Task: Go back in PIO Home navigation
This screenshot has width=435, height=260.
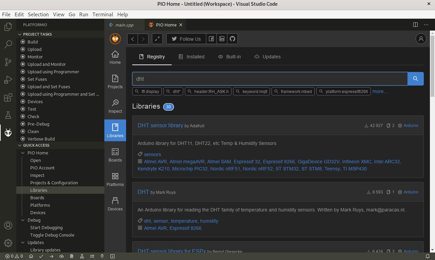Action: (x=133, y=39)
